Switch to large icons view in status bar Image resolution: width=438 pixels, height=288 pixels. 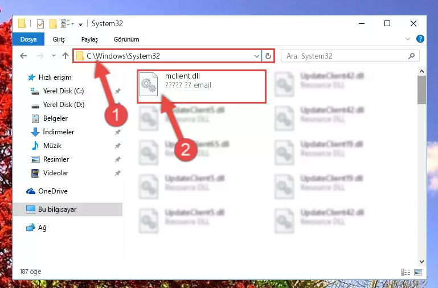pos(418,272)
